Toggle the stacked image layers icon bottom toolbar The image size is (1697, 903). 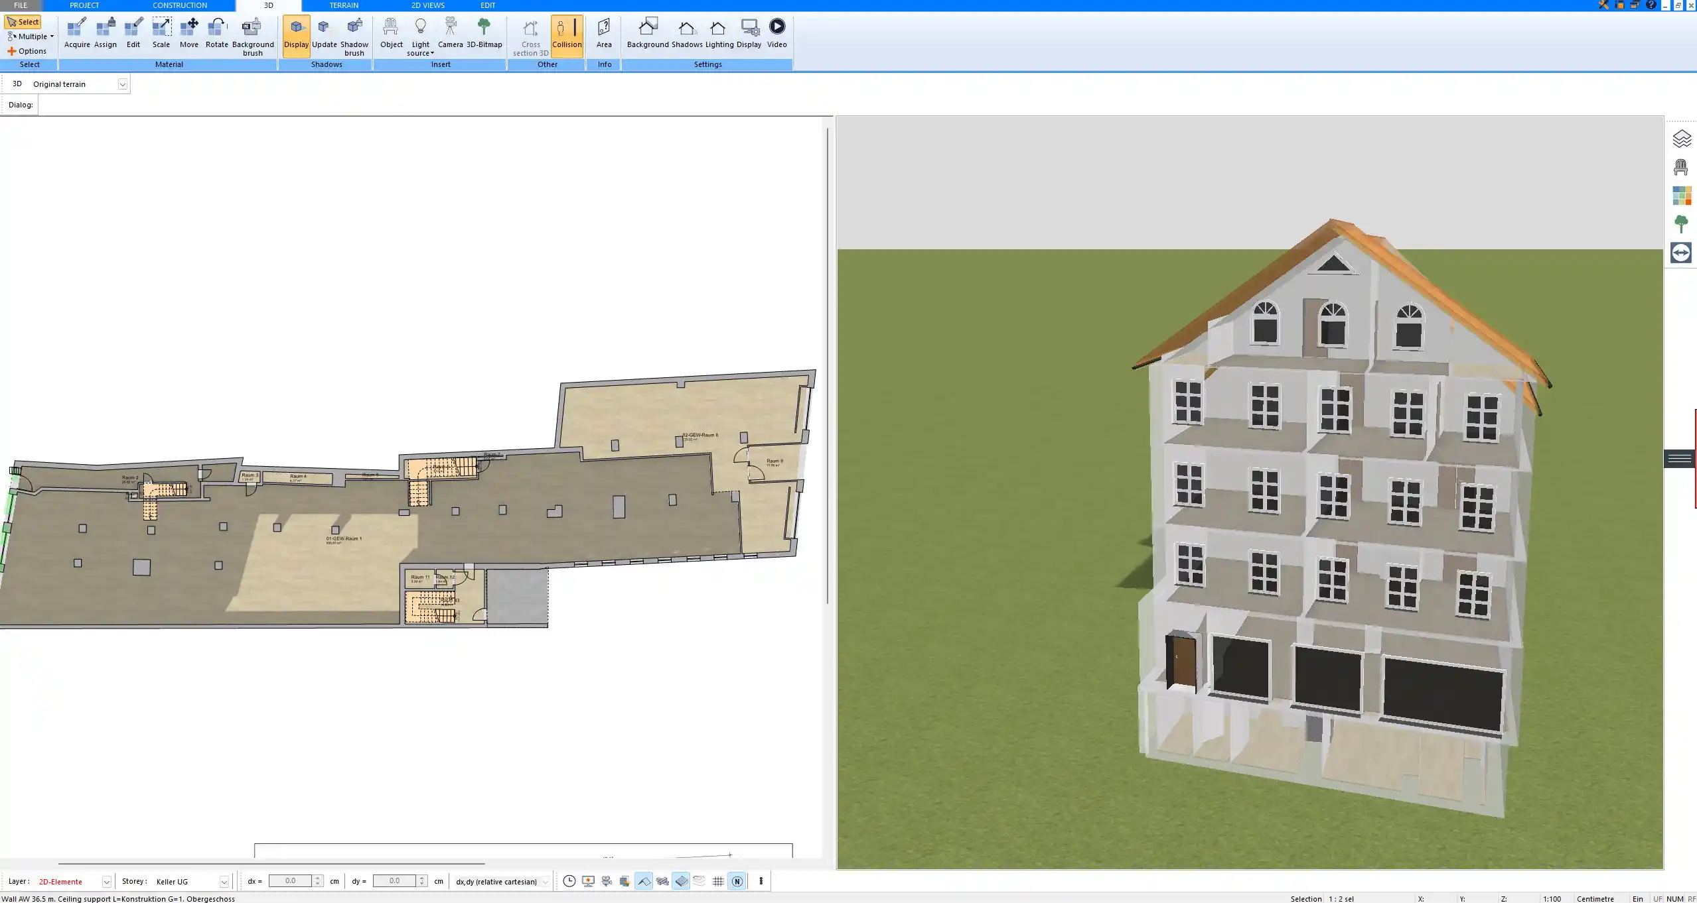point(625,881)
